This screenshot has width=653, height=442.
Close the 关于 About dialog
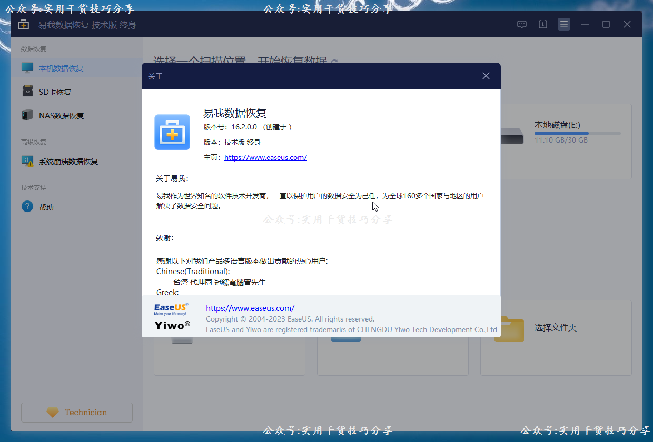point(486,75)
